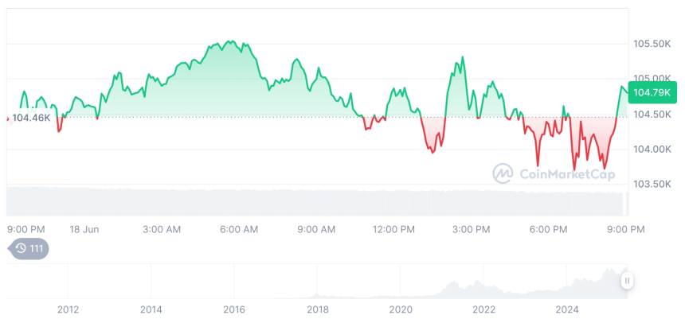Select 2012 on the overview timeline
Viewport: 685px width, 319px height.
click(x=68, y=309)
